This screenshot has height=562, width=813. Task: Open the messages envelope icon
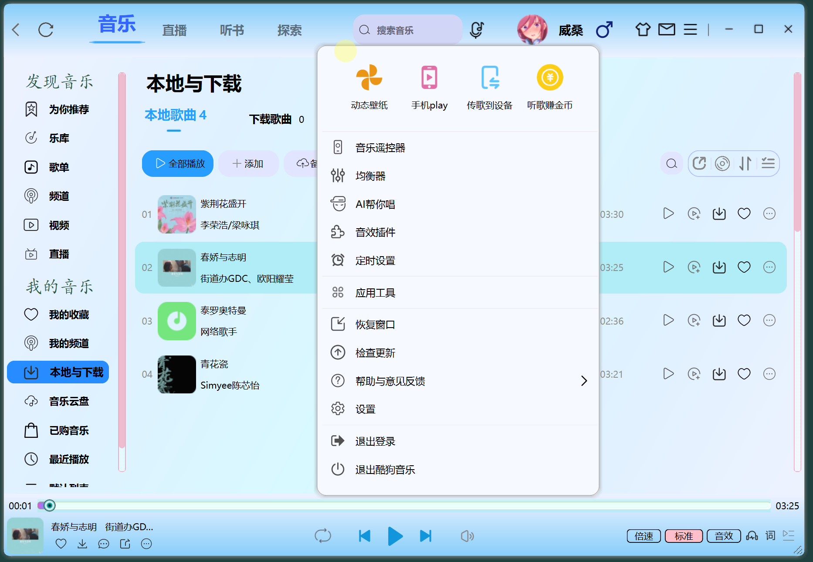(667, 29)
